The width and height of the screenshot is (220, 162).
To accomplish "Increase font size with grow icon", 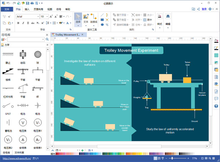I will click(x=51, y=17).
